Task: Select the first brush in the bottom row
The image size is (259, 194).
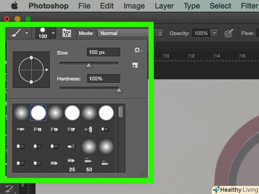Action: pyautogui.click(x=21, y=163)
